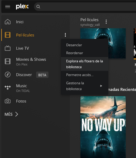
Task: Click the Inici home icon
Action: tap(8, 22)
